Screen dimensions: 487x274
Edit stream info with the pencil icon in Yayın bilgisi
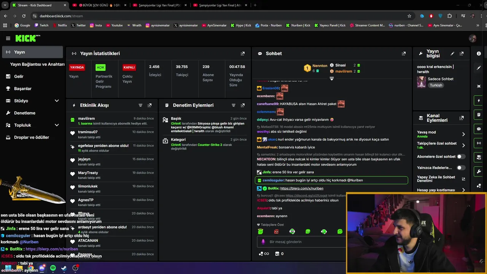[x=452, y=54]
